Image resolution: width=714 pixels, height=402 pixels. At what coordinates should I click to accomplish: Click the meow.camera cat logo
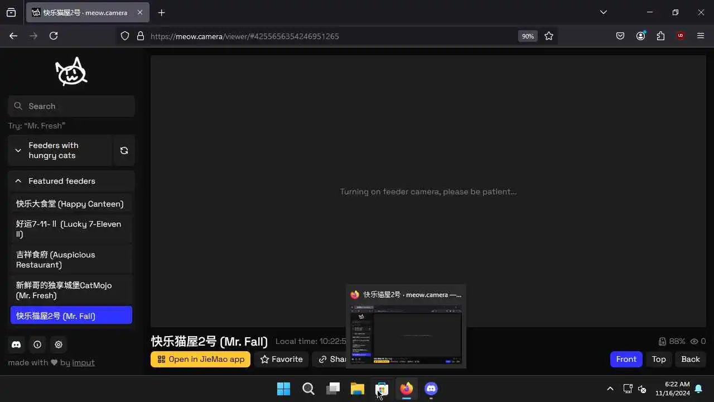pos(71,71)
